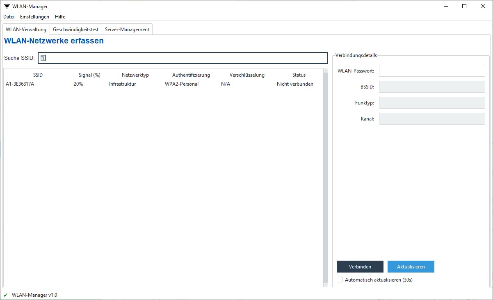Screen dimensions: 493x300
Task: Click the green checkmark in the status bar
Action: coord(5,295)
